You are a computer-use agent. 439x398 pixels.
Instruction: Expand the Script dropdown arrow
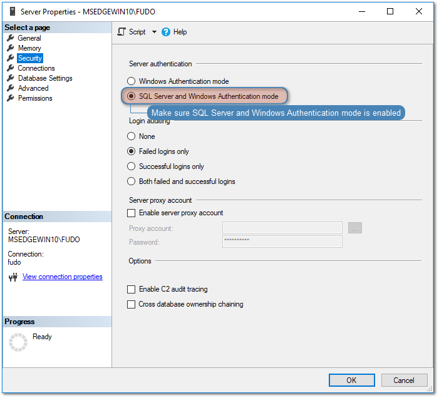click(x=154, y=32)
